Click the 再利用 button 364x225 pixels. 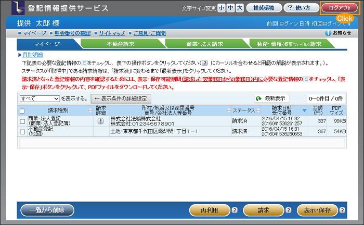210,210
